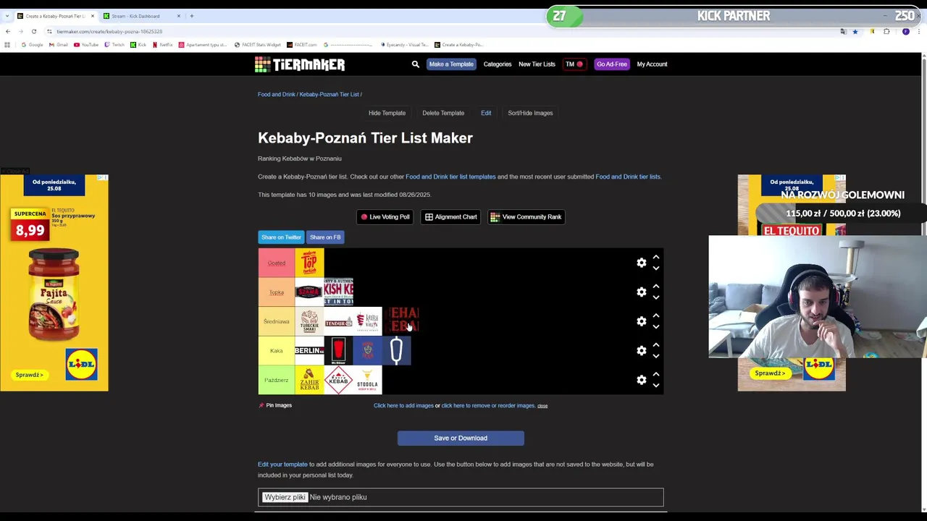
Task: Click the Sort/Hide Images button
Action: (x=530, y=113)
